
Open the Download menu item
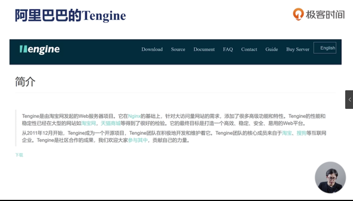coord(152,49)
